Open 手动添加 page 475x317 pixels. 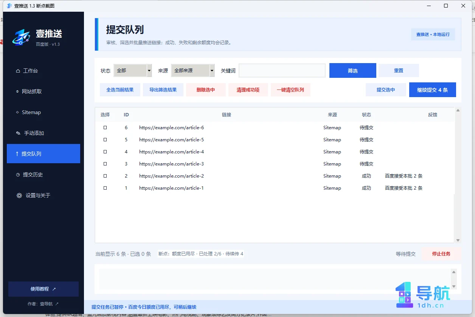(43, 133)
